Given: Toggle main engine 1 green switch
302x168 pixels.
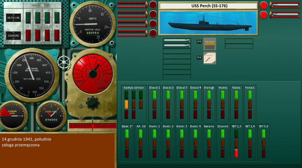Looking at the screenshot, I should coord(28,17).
